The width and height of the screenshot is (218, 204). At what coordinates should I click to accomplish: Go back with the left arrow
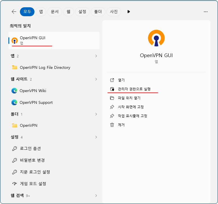[x=14, y=12]
